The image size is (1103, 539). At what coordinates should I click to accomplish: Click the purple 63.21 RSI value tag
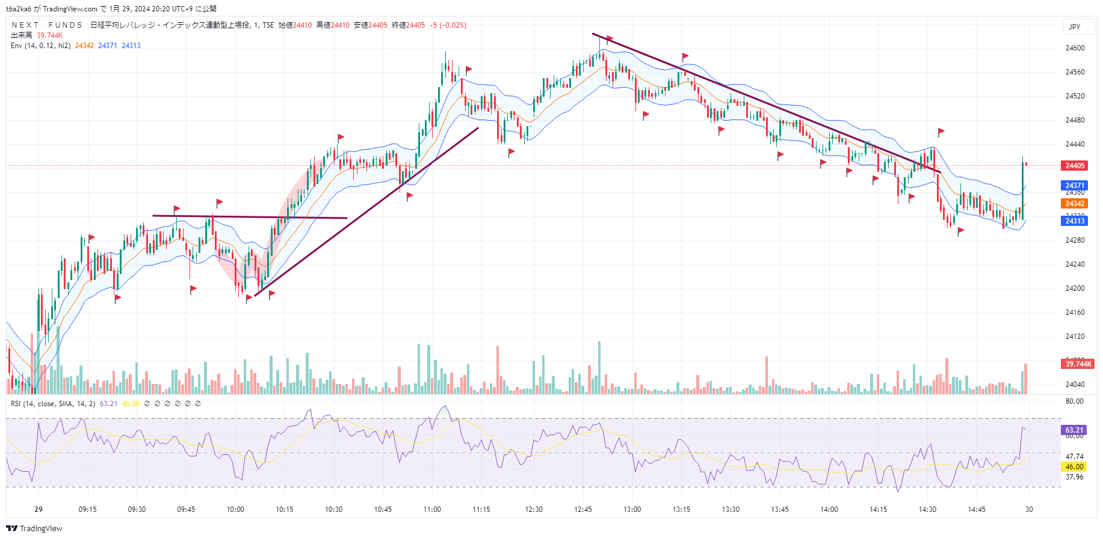(1074, 430)
